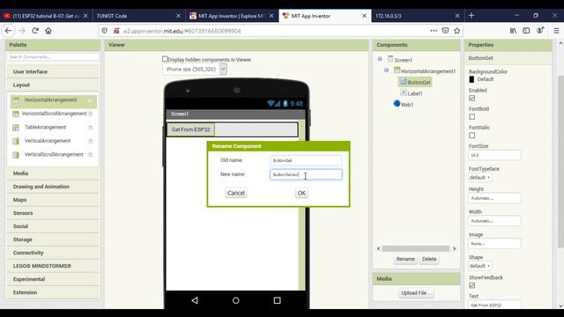Click the phone preview home circle icon
This screenshot has width=564, height=317.
(x=235, y=300)
